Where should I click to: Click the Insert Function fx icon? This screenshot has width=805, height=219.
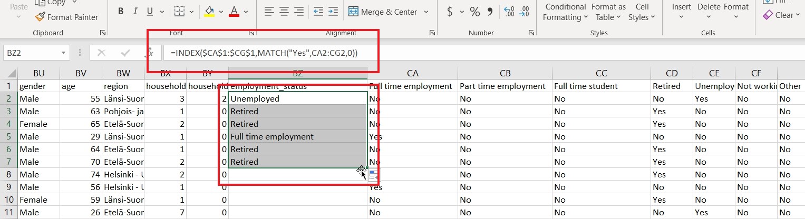click(x=150, y=53)
